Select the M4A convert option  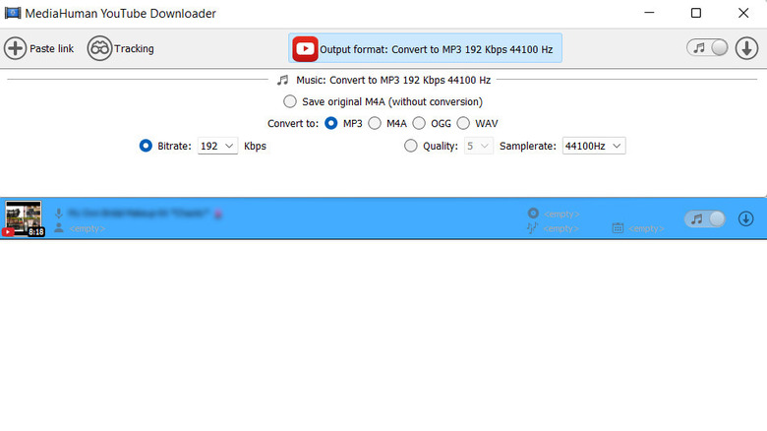(375, 123)
